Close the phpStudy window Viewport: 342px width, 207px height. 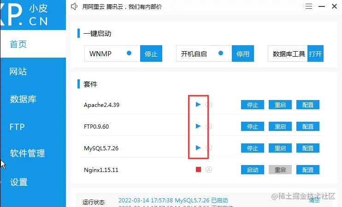pos(334,6)
